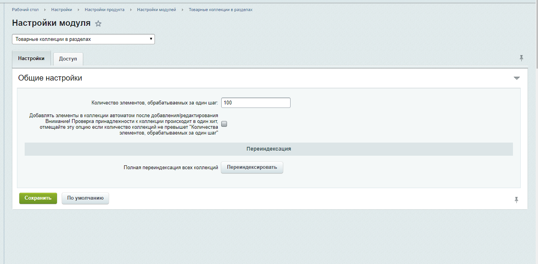The width and height of the screenshot is (538, 264).
Task: Click the pin icon beside the Save buttons
Action: click(x=516, y=200)
